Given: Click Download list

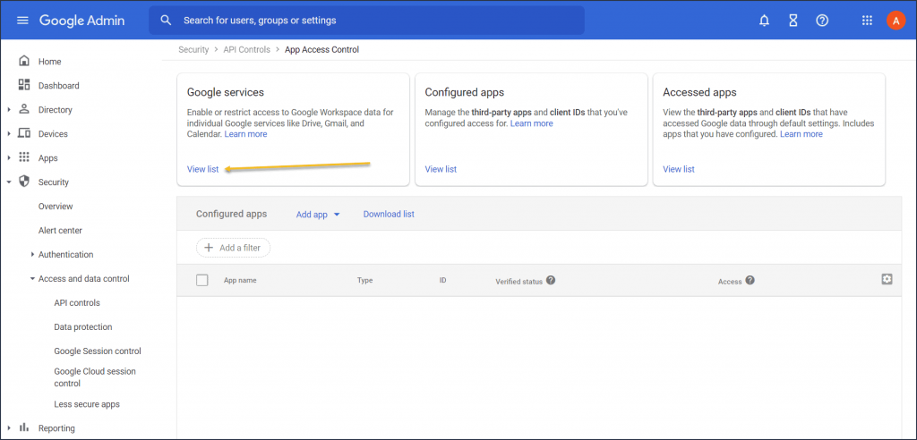Looking at the screenshot, I should click(389, 214).
